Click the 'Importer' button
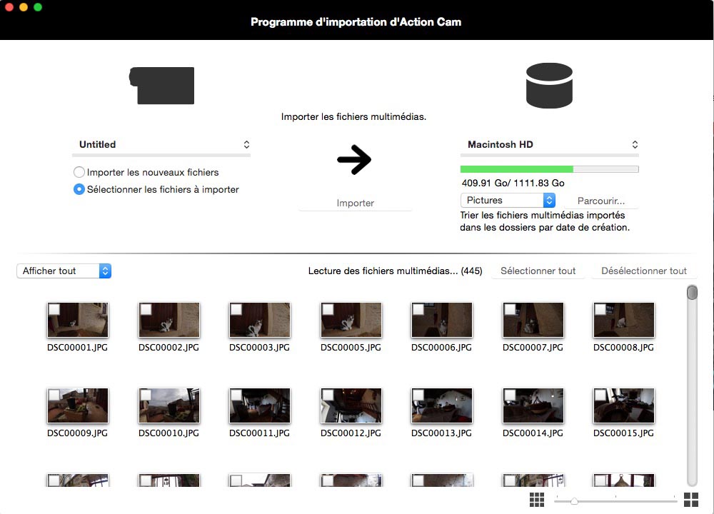714x514 pixels. pos(355,203)
